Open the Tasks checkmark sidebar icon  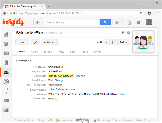pos(6,44)
